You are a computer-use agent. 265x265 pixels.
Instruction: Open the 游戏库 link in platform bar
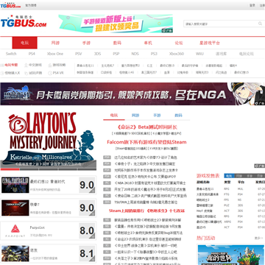tap(221, 54)
